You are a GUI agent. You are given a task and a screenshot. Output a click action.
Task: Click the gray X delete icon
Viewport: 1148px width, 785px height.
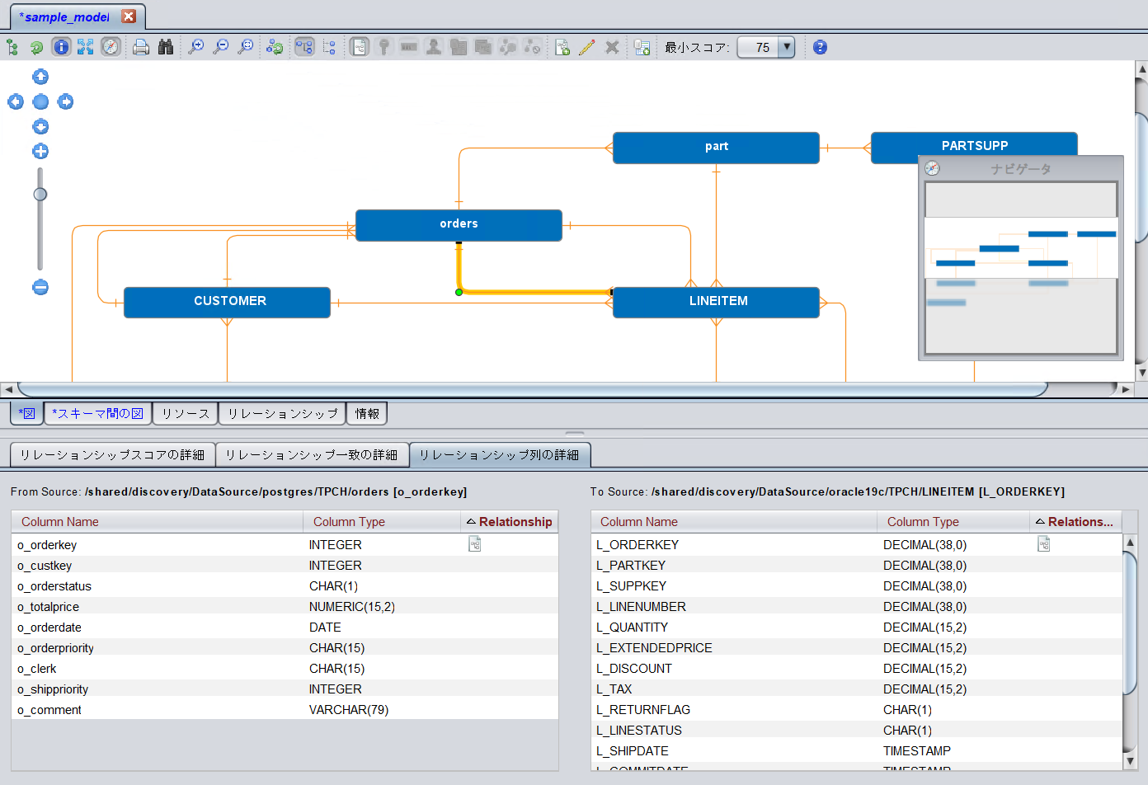tap(612, 47)
